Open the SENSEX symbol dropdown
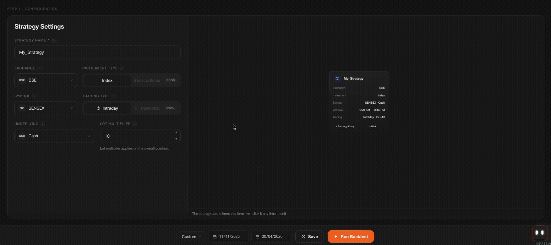Viewport: 551px width, 245px height. point(46,108)
